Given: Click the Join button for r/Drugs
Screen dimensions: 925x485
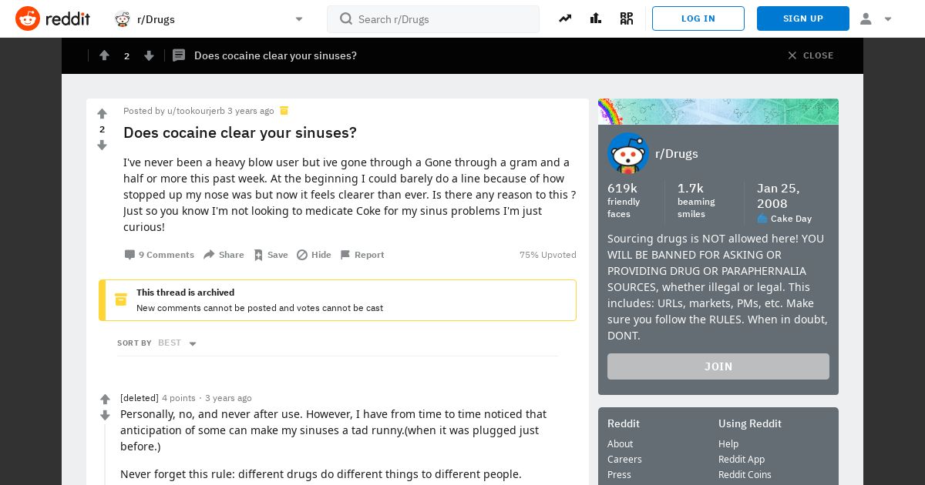Looking at the screenshot, I should pyautogui.click(x=718, y=366).
